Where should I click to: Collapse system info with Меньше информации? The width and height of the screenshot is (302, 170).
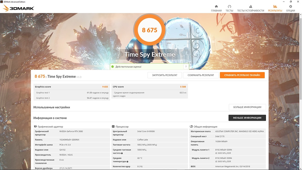(x=247, y=118)
